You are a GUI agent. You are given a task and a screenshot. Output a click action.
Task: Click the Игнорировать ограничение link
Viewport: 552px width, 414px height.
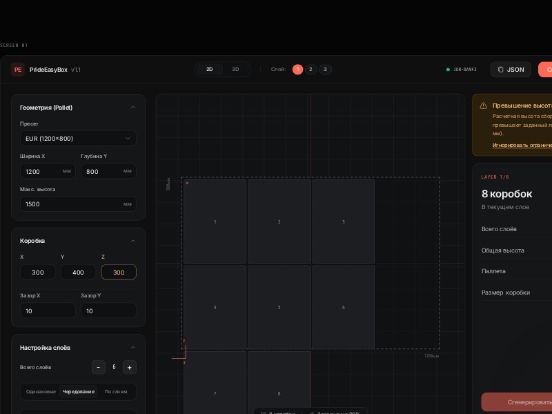click(x=522, y=146)
